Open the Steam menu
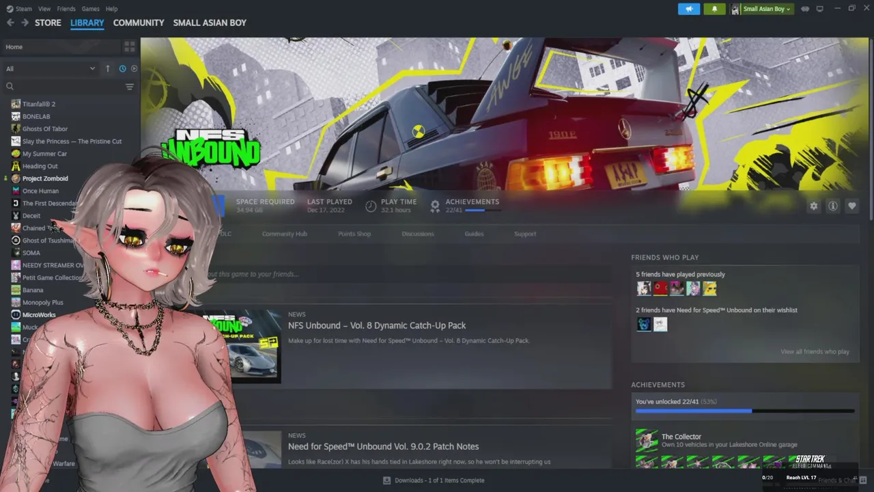This screenshot has height=492, width=874. point(19,9)
